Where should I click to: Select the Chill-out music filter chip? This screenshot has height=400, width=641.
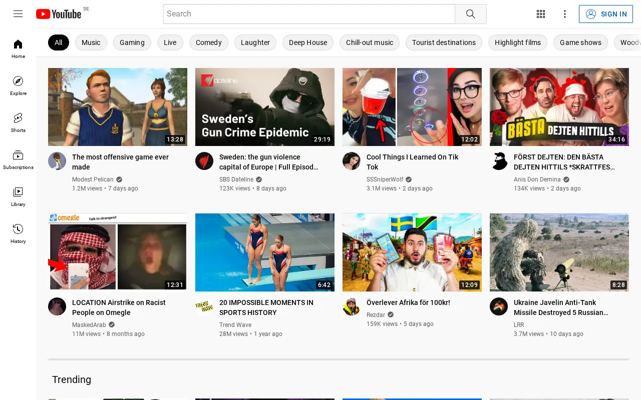[x=370, y=42]
